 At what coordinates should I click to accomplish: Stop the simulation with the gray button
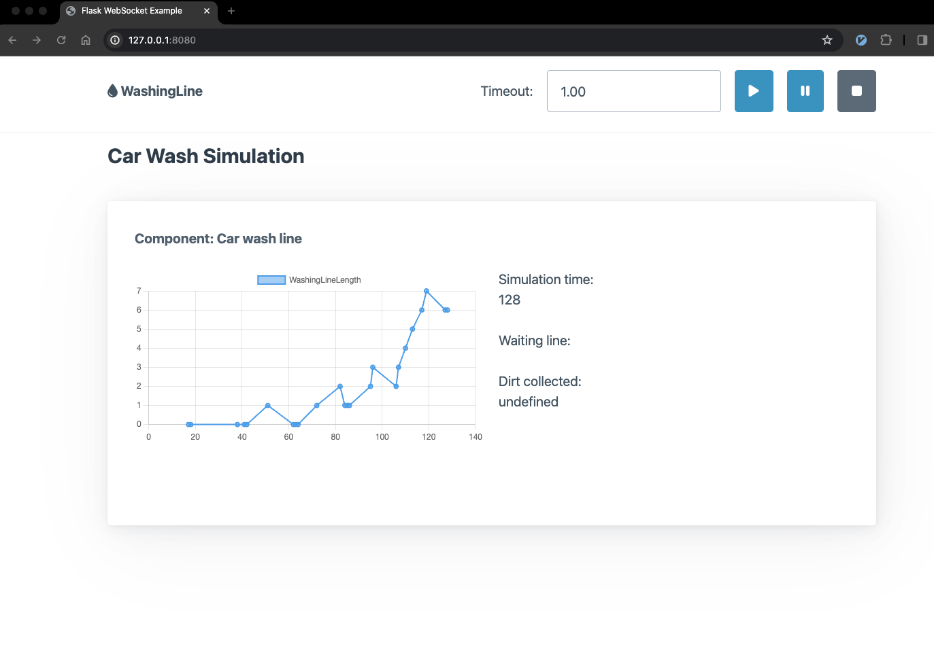click(856, 91)
